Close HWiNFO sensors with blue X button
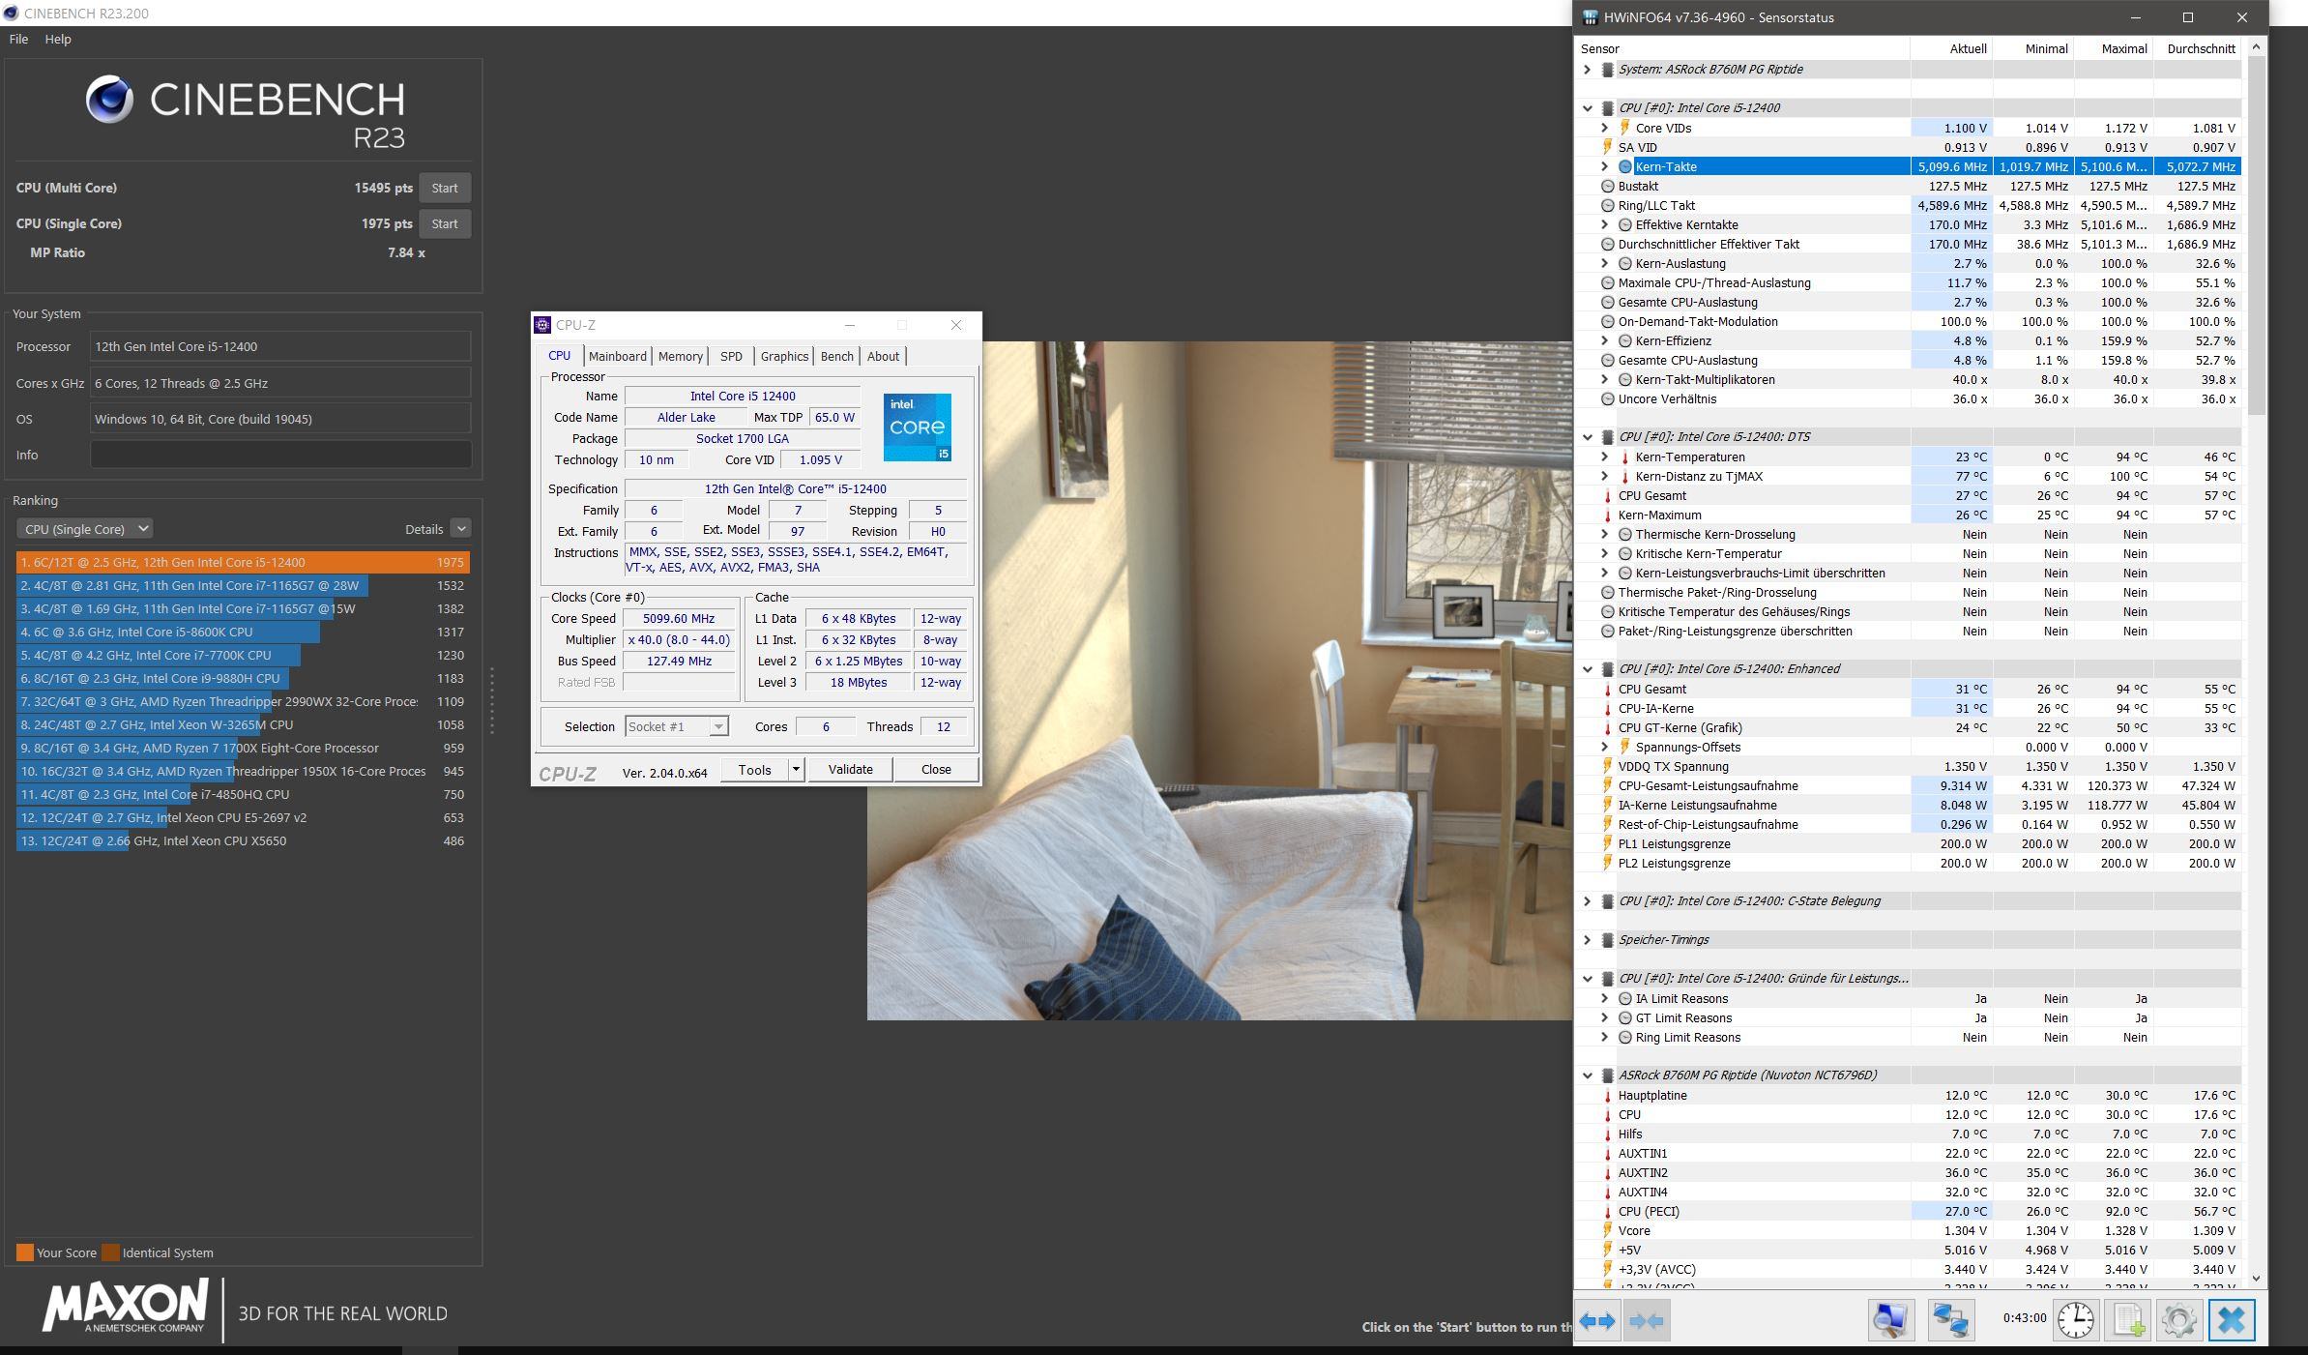2308x1355 pixels. [x=2232, y=1320]
